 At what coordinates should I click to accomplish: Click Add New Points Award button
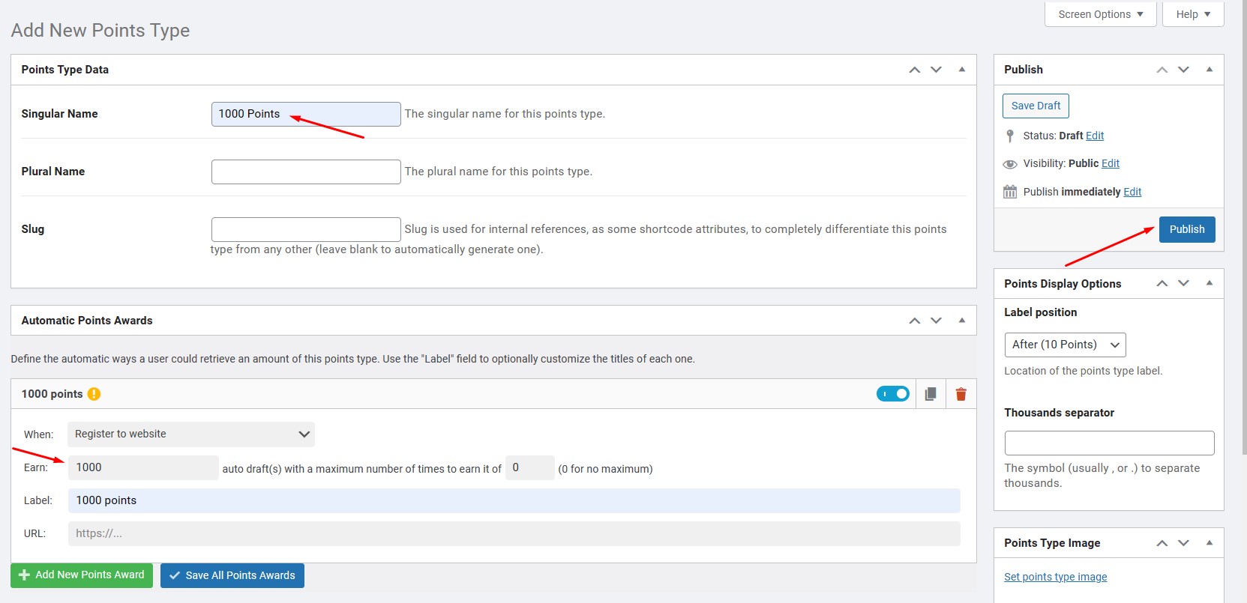point(82,575)
